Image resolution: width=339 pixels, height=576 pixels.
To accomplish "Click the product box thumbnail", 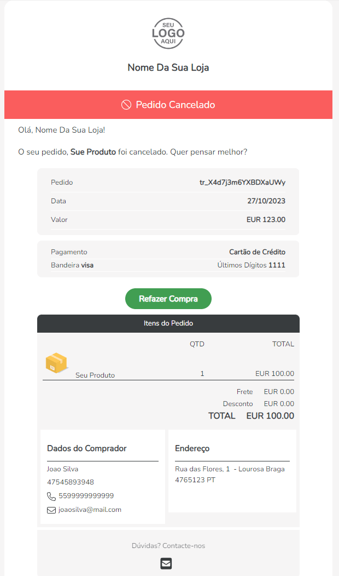I will (x=56, y=363).
